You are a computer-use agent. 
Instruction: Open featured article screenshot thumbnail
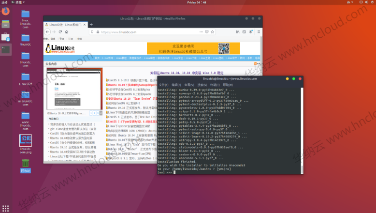pyautogui.click(x=74, y=89)
